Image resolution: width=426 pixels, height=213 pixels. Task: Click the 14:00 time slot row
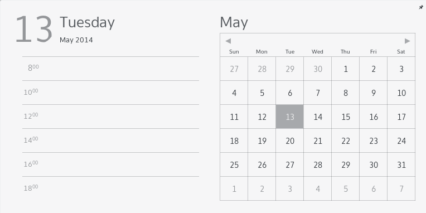pyautogui.click(x=110, y=141)
